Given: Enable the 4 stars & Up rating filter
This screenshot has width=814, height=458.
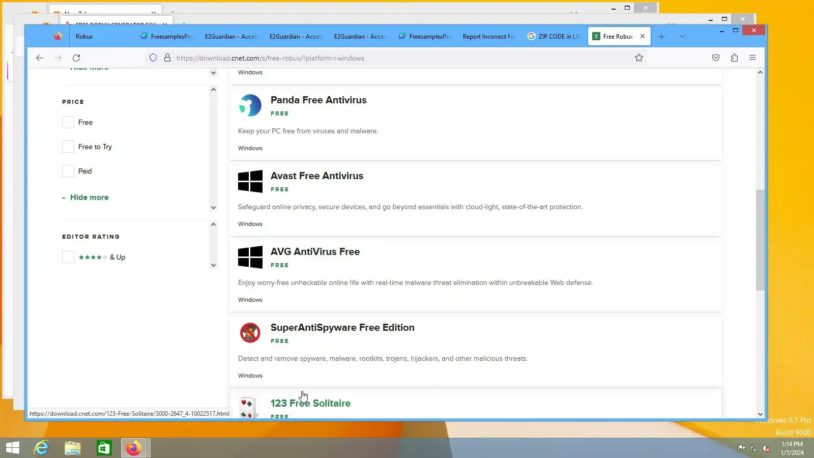Looking at the screenshot, I should pyautogui.click(x=68, y=257).
